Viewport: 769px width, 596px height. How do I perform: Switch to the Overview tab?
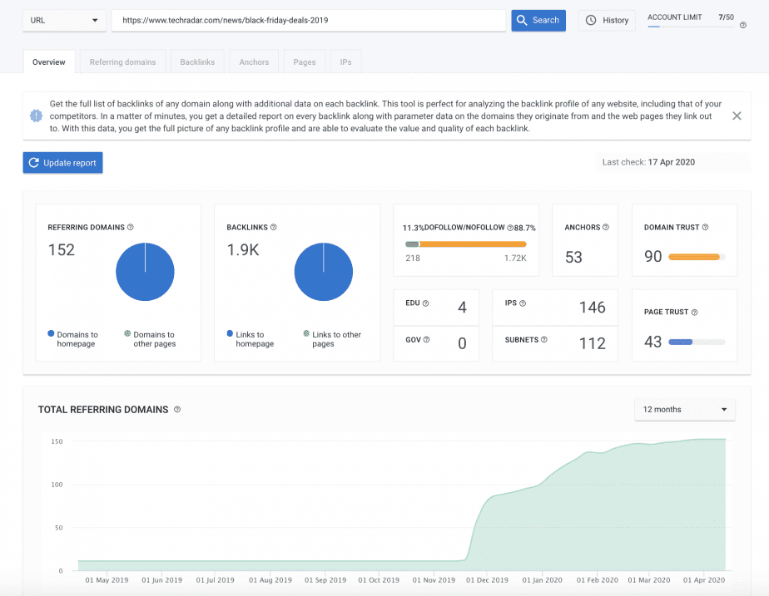49,62
